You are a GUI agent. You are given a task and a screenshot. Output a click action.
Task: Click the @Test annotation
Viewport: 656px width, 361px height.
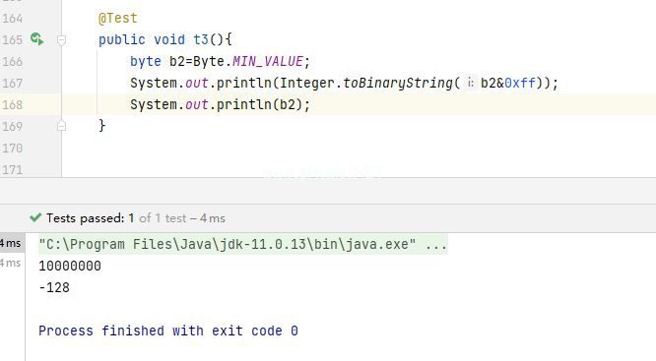click(117, 18)
